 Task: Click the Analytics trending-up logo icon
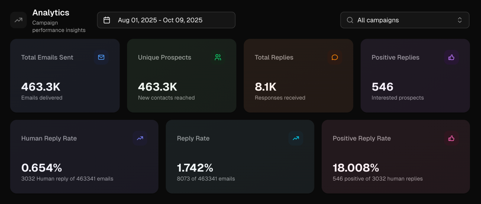coord(19,20)
